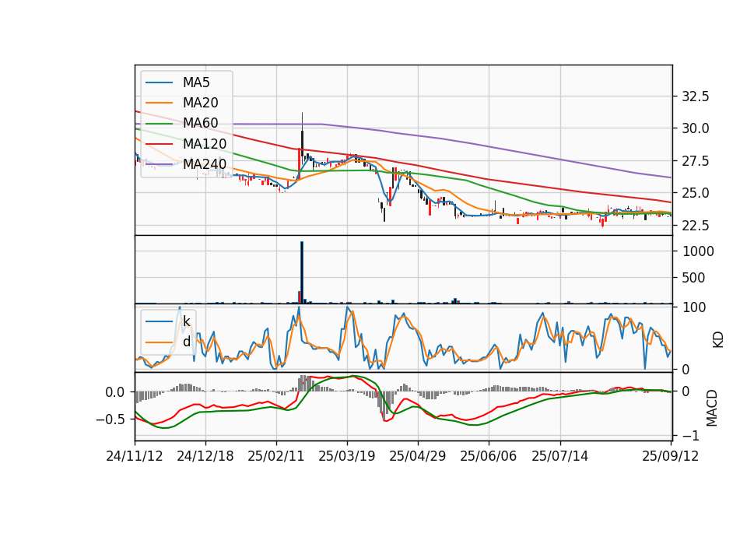Click the 25/07/14 date axis label
The image size is (747, 537).
(559, 456)
